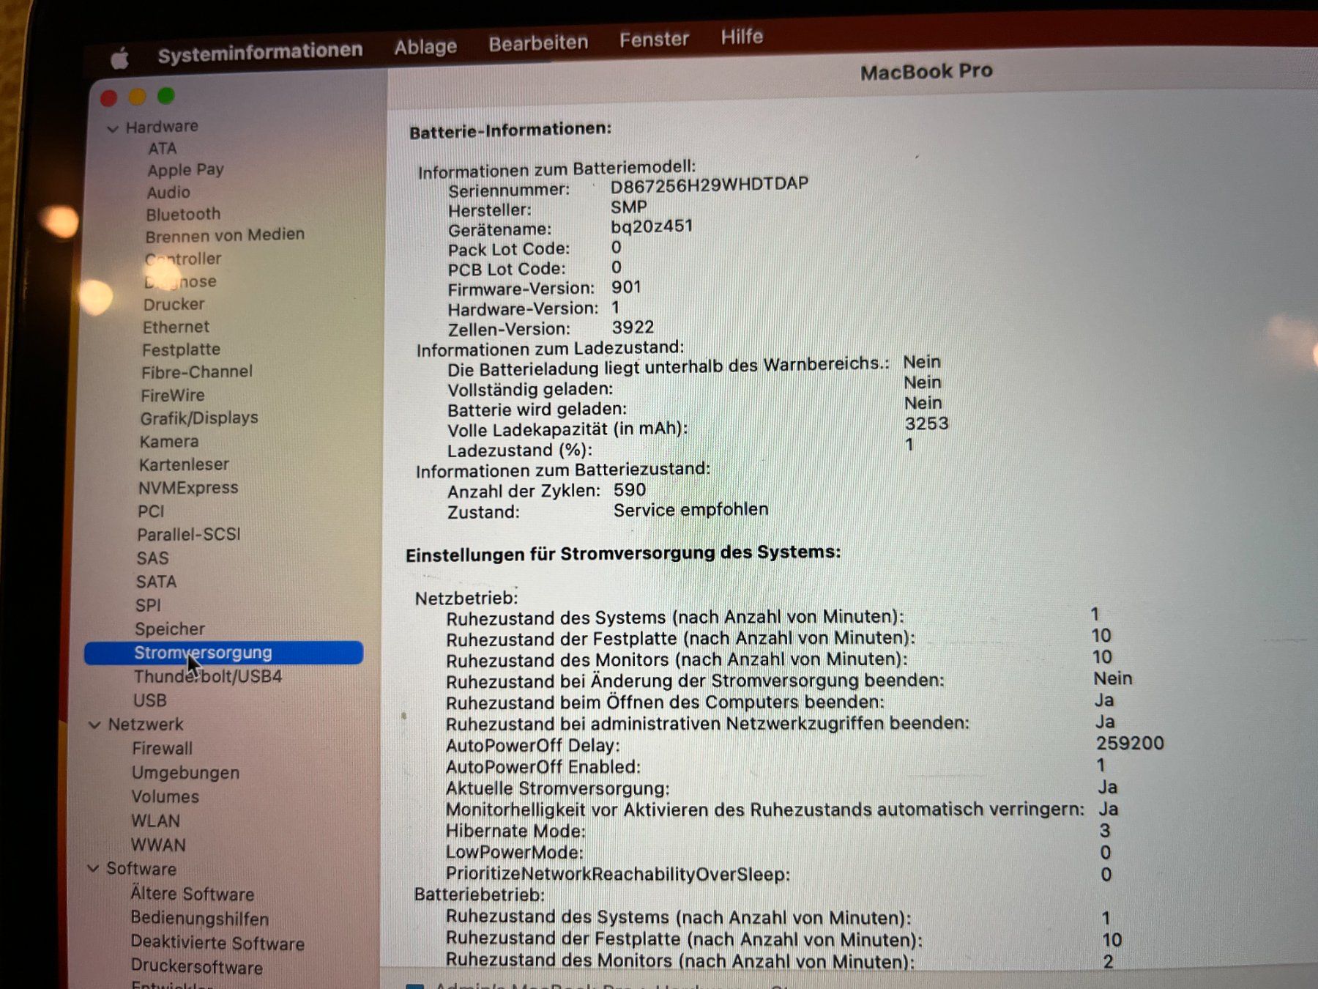
Task: Select Speicher in the sidebar
Action: 169,629
